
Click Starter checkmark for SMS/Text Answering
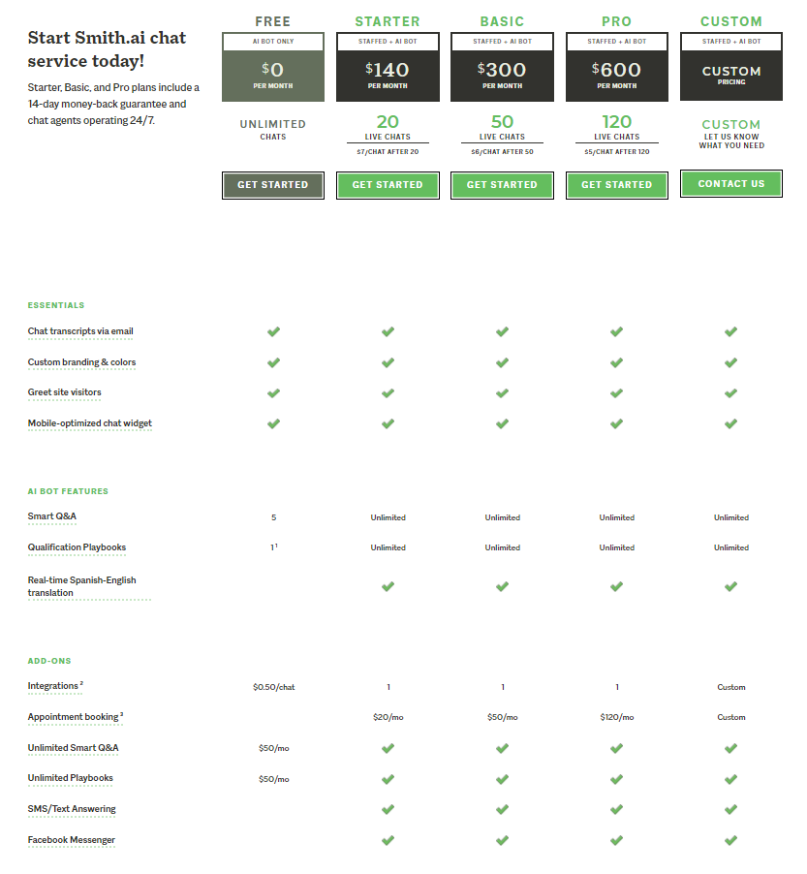pos(388,809)
